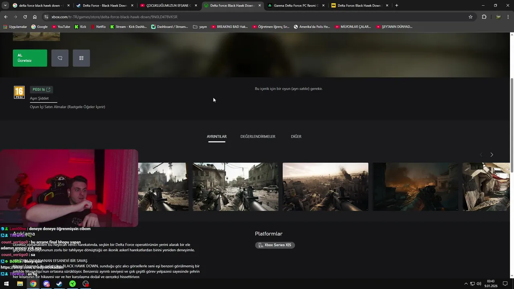Open Steam from the taskbar
Screen dimensions: 514x289
(59, 284)
